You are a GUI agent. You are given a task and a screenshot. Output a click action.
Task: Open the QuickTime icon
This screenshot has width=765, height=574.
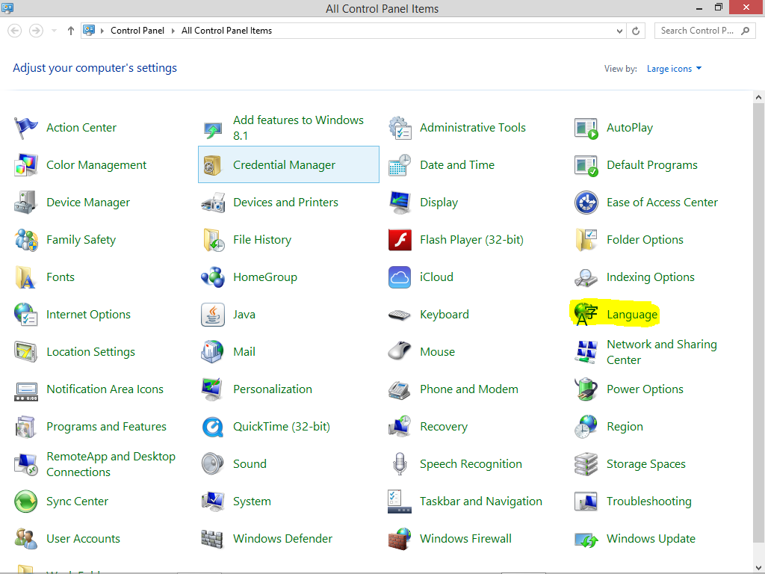(x=213, y=427)
